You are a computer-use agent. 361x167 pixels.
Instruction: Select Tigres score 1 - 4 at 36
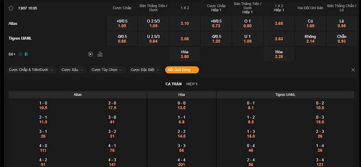[320, 148]
